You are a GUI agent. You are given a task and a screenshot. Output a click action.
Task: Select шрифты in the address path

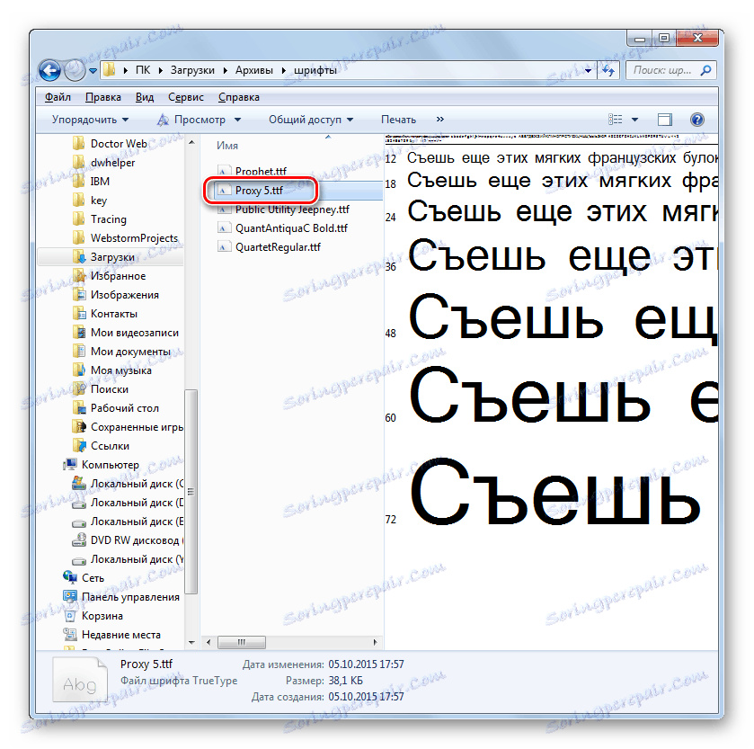(x=315, y=70)
